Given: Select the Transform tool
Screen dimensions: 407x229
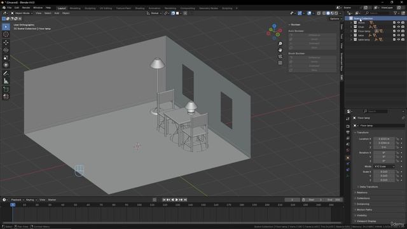Looking at the screenshot, I should click(x=6, y=65).
